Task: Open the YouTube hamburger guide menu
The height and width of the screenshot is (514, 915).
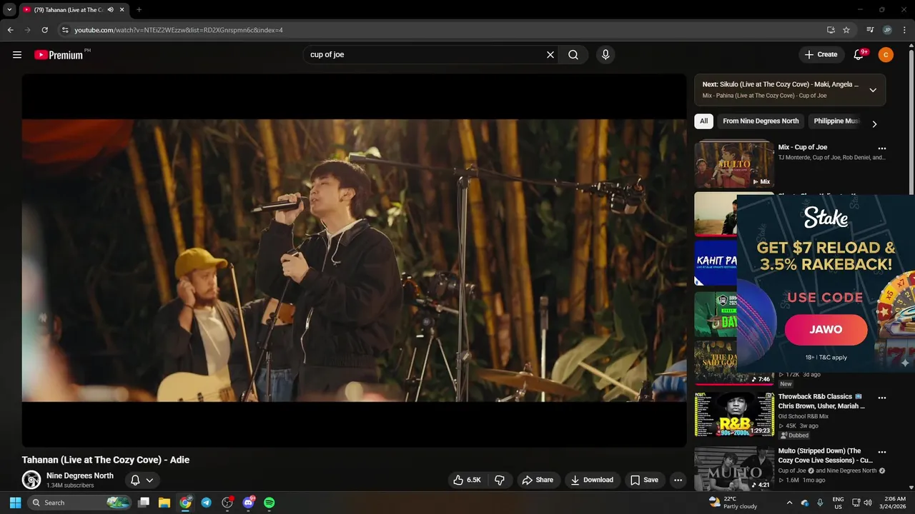Action: pyautogui.click(x=17, y=55)
